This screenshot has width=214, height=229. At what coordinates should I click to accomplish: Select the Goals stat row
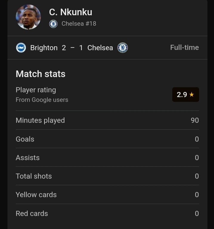[x=107, y=139]
